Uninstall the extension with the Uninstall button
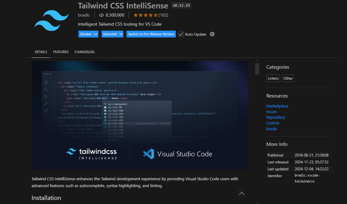Screen dimensions: 347x204 (110, 34)
